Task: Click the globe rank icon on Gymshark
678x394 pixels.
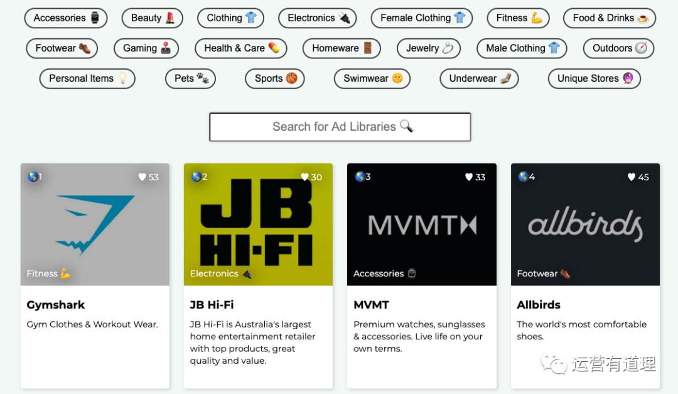Action: [33, 177]
